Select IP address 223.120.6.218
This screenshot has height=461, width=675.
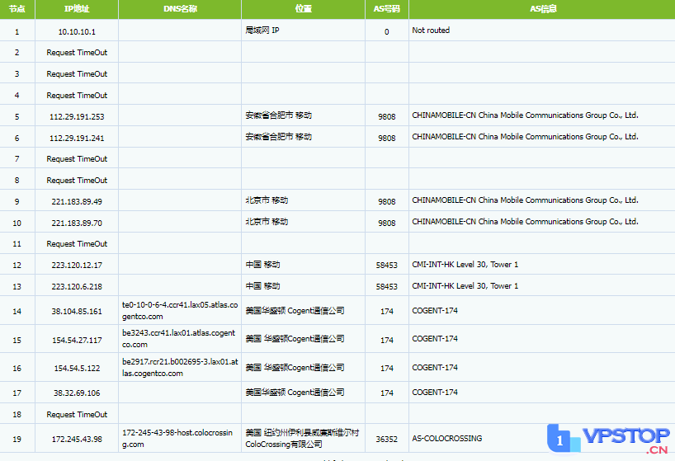pyautogui.click(x=77, y=287)
